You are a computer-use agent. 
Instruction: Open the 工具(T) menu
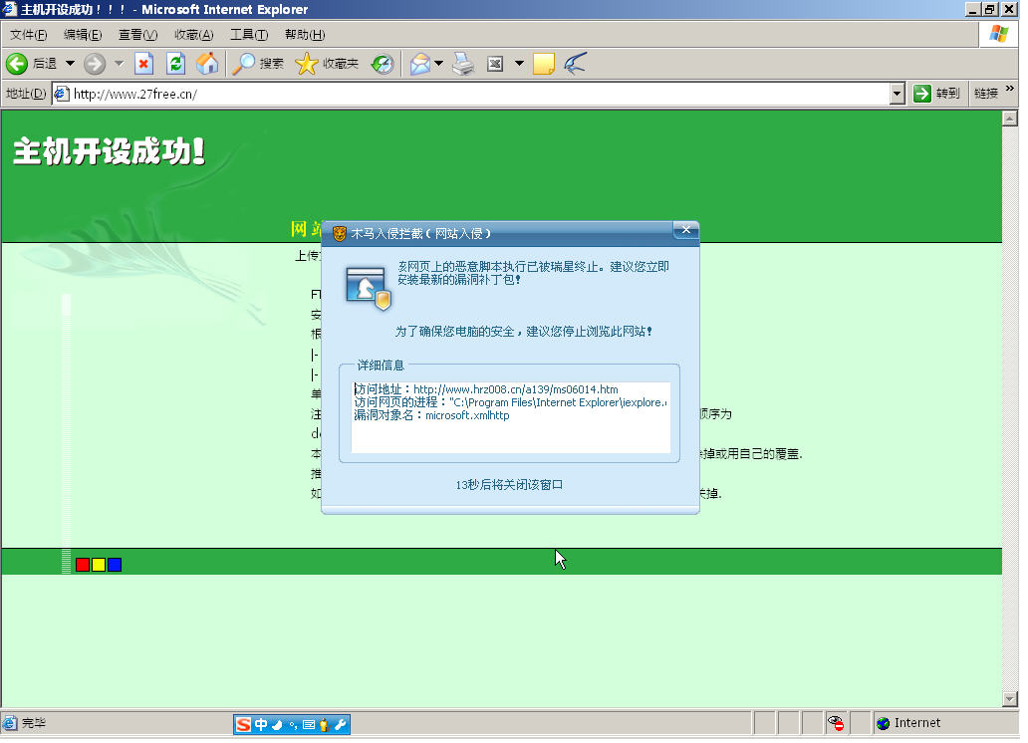coord(249,35)
